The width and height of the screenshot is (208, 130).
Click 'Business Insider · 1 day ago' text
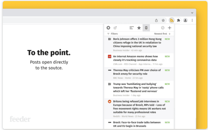click(127, 96)
